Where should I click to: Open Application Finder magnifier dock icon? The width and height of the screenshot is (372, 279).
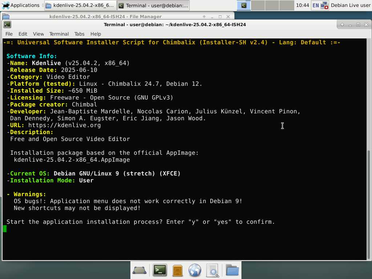[213, 270]
